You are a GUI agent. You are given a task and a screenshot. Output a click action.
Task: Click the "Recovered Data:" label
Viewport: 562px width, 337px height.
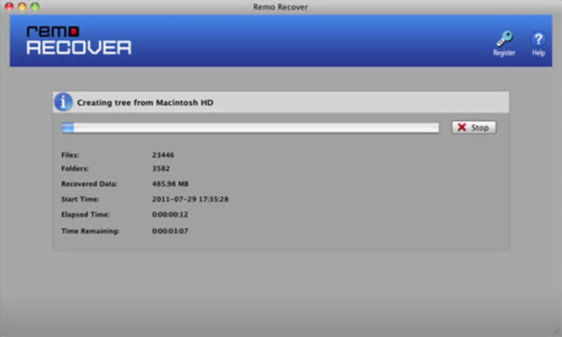tap(89, 184)
